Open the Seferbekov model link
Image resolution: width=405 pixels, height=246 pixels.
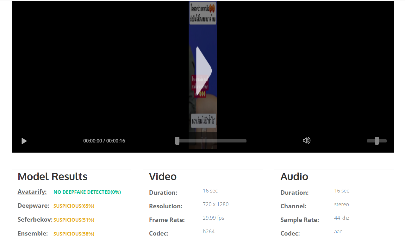click(35, 219)
